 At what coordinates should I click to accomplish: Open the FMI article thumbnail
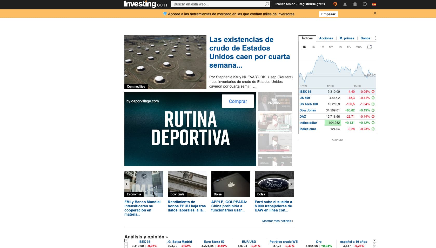144,184
